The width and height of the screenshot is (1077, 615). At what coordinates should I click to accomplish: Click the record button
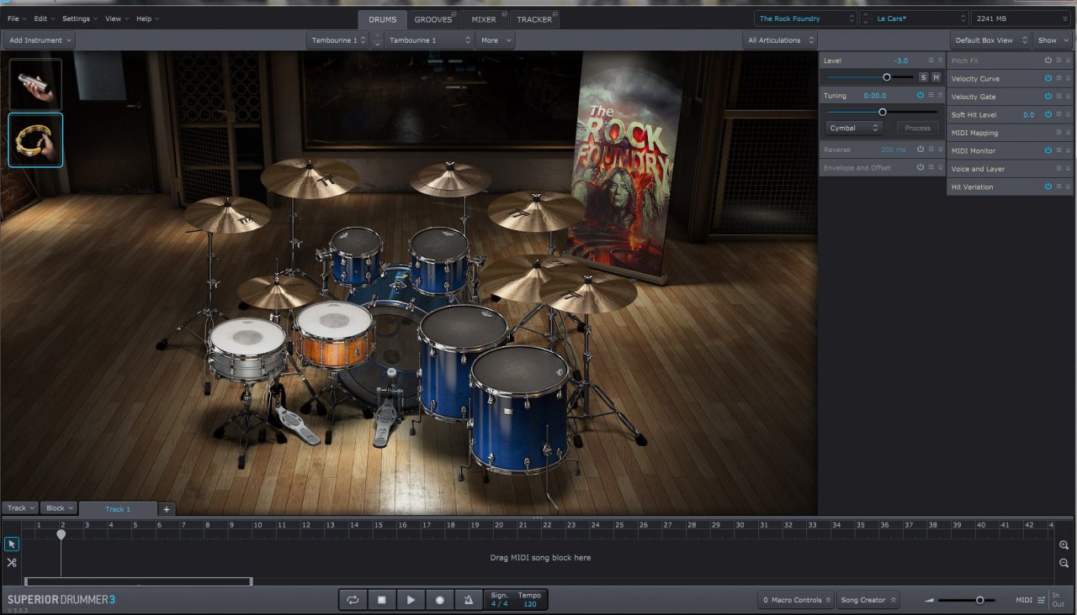439,600
